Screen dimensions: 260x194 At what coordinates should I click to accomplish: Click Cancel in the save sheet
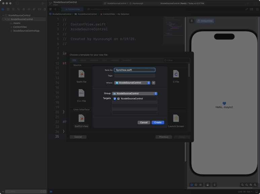[144, 122]
